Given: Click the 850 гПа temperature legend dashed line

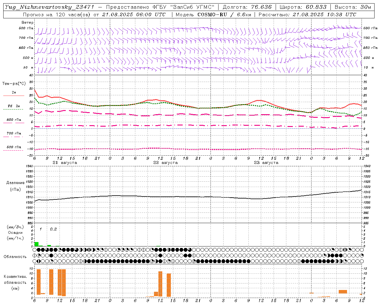Looking at the screenshot, I should tap(13, 123).
